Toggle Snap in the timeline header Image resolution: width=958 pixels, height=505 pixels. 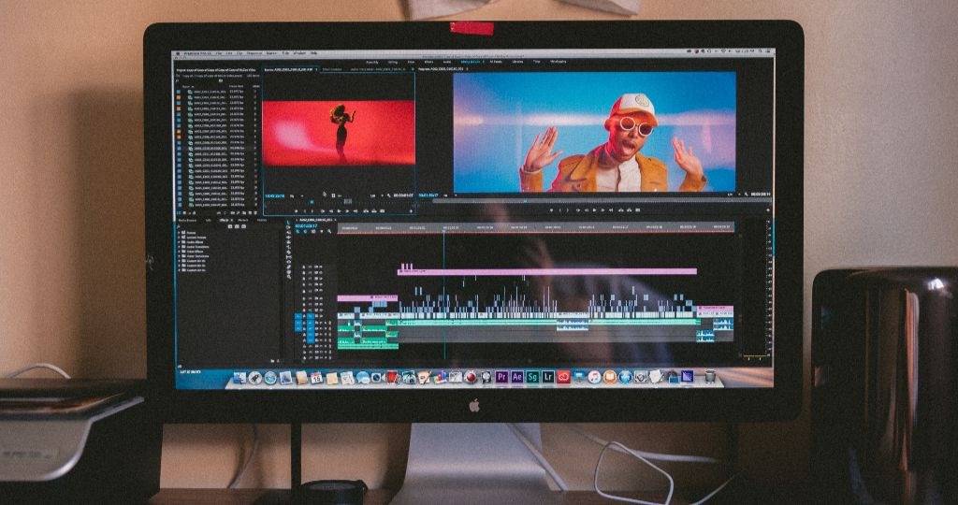(x=305, y=231)
